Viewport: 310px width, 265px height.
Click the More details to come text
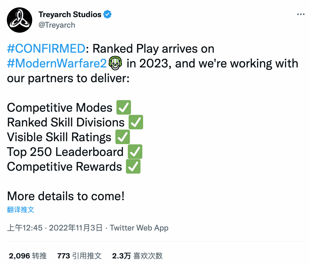point(66,196)
